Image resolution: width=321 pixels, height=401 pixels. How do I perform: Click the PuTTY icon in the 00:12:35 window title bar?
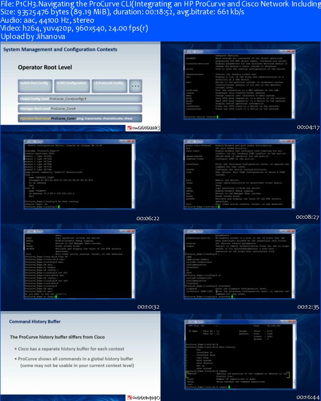[186, 231]
